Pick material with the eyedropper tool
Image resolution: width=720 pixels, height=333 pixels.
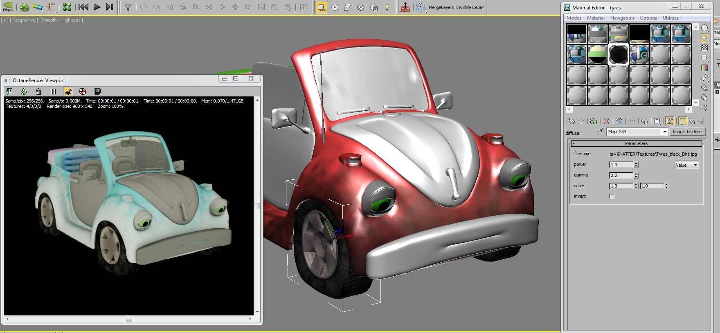click(x=600, y=132)
